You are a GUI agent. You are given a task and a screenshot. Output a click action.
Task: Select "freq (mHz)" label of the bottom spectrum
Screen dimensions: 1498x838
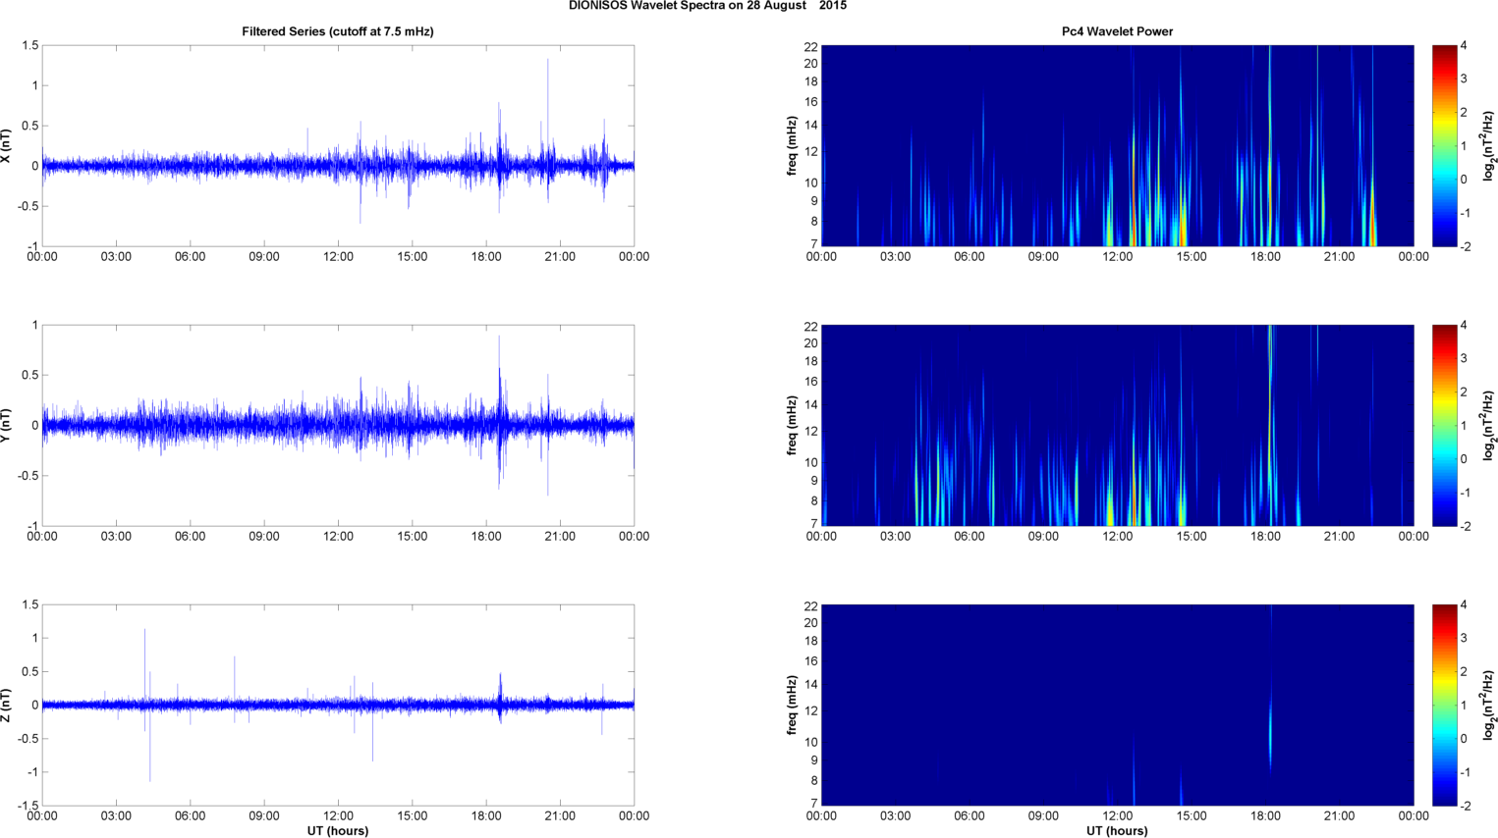[792, 705]
